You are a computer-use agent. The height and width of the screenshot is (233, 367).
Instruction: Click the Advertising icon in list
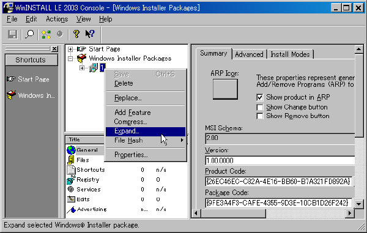tap(71, 209)
